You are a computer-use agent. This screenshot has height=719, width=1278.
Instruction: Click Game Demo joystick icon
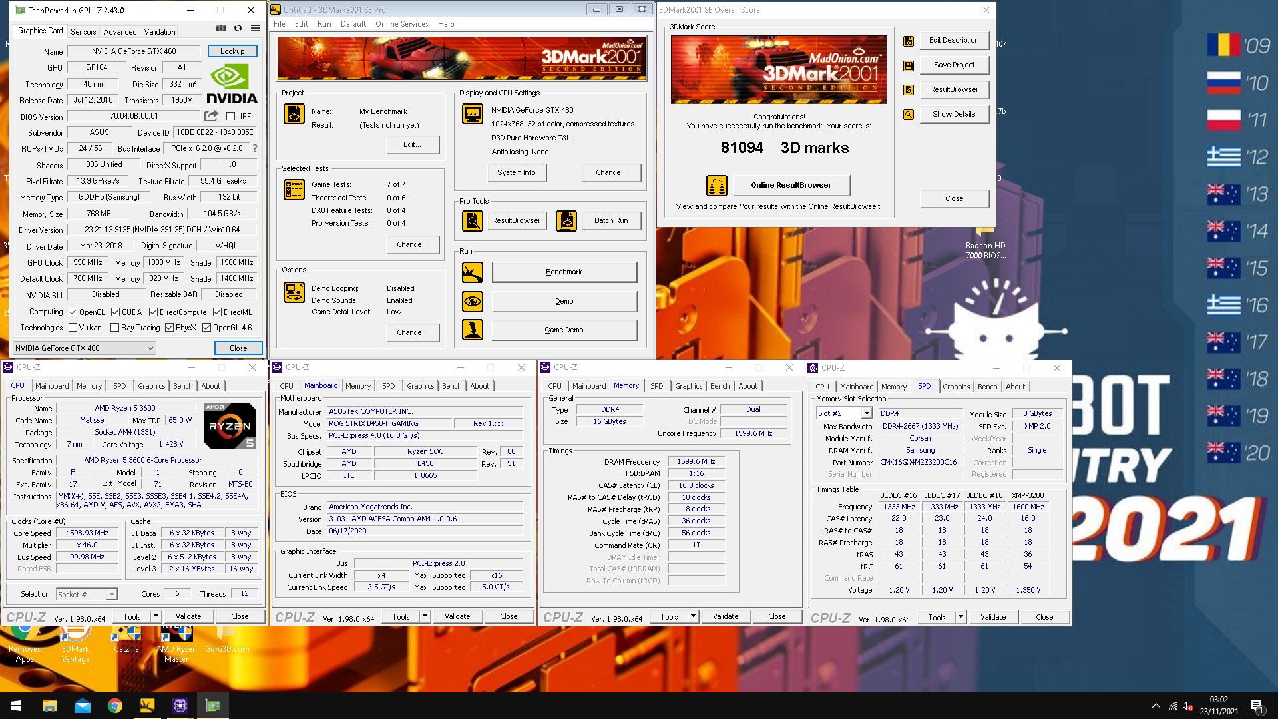pos(473,330)
